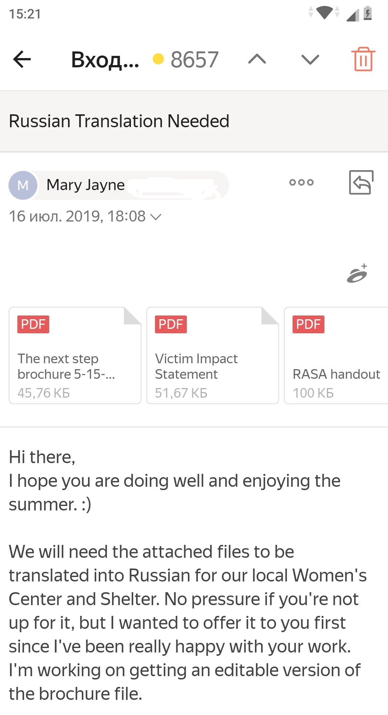Screen dimensions: 388x715
Task: Tap the 8657 unread counter
Action: point(195,59)
